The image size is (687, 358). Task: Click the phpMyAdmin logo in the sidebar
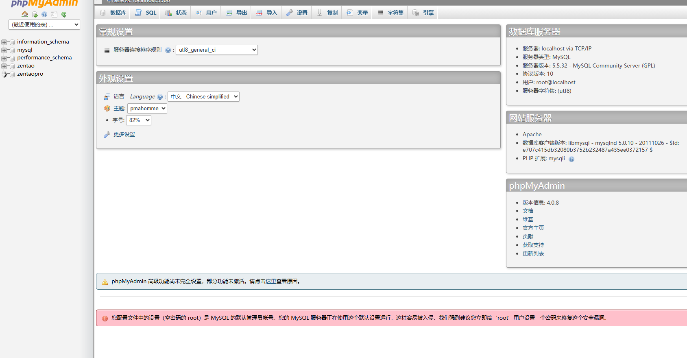point(44,3)
